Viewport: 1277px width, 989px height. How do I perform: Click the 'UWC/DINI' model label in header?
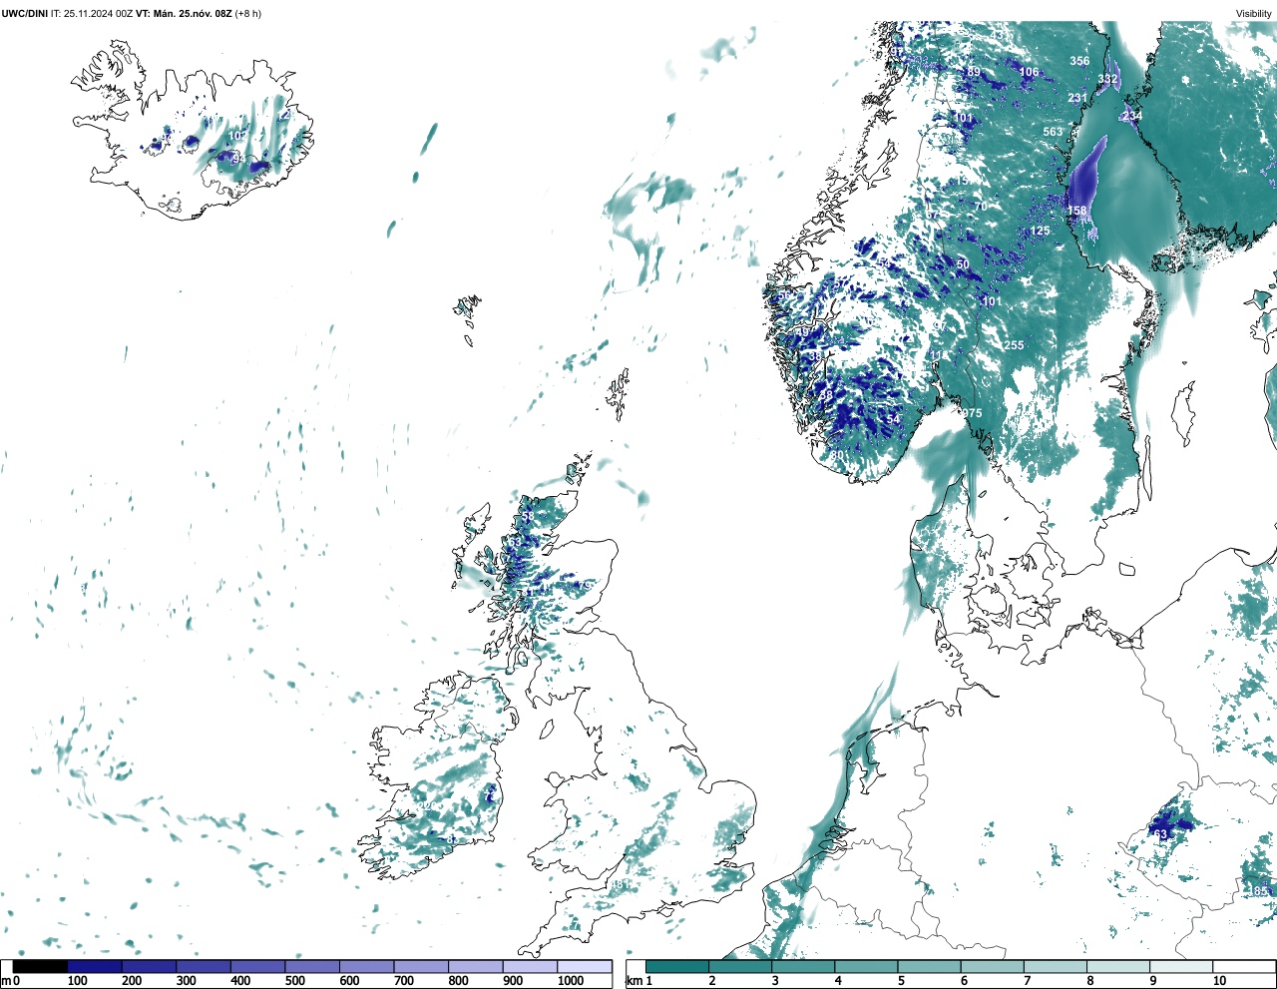point(24,14)
